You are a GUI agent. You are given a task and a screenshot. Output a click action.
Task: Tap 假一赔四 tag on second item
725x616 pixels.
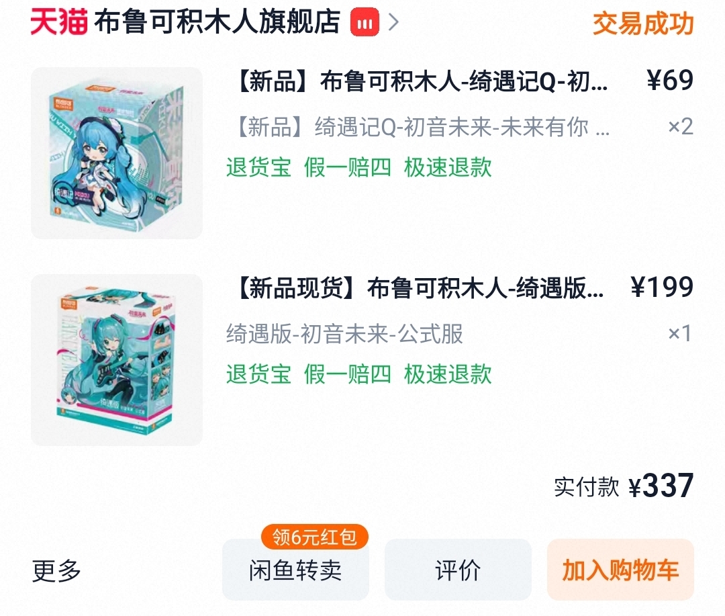coord(348,374)
